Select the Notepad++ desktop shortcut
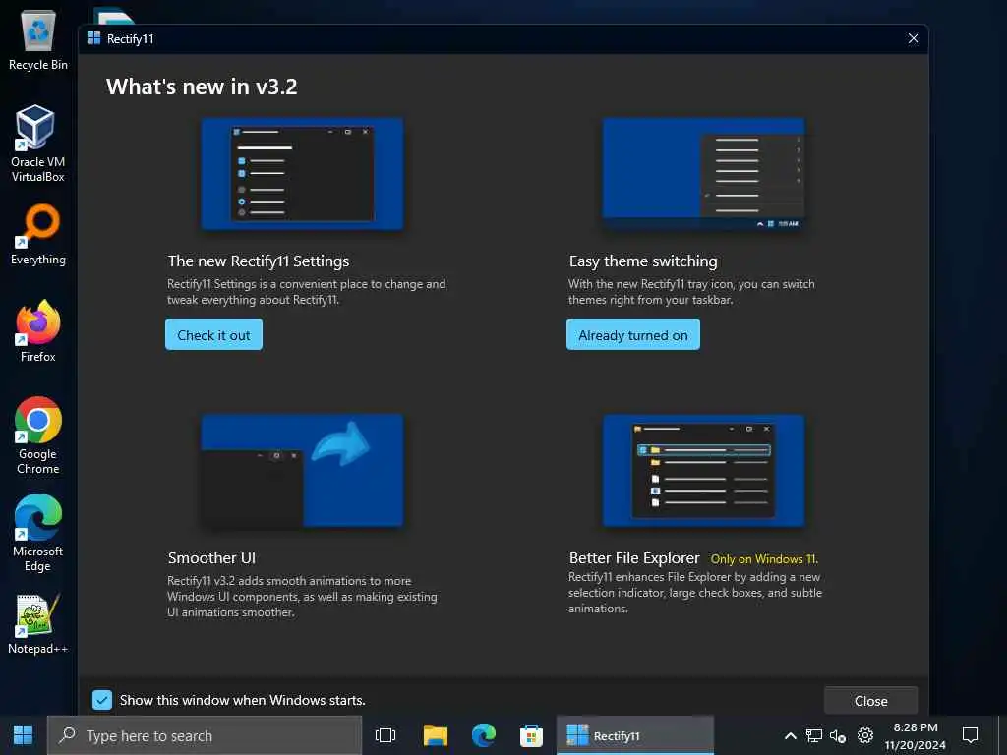Screen dimensions: 1007x755 tap(38, 624)
